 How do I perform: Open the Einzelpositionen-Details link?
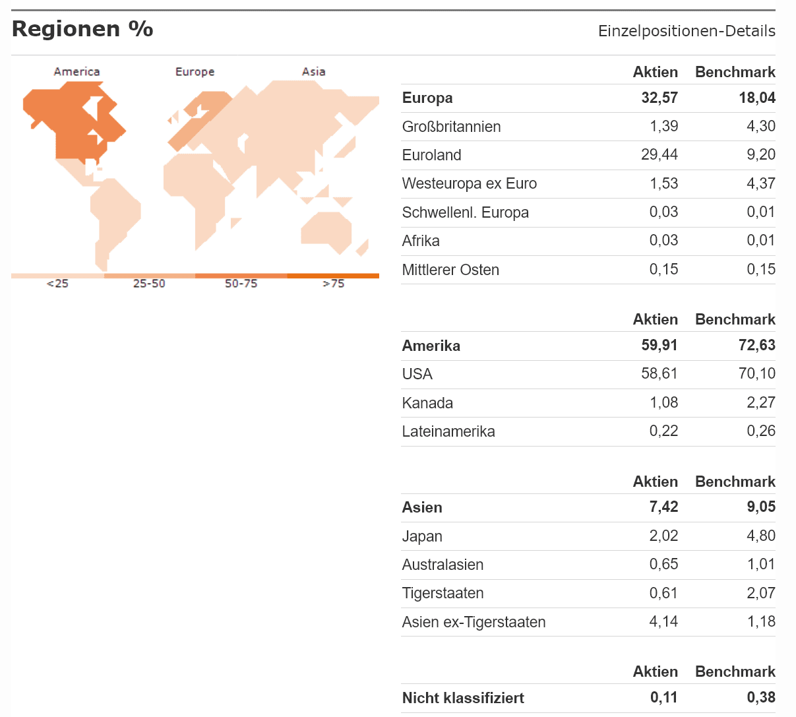[x=687, y=31]
